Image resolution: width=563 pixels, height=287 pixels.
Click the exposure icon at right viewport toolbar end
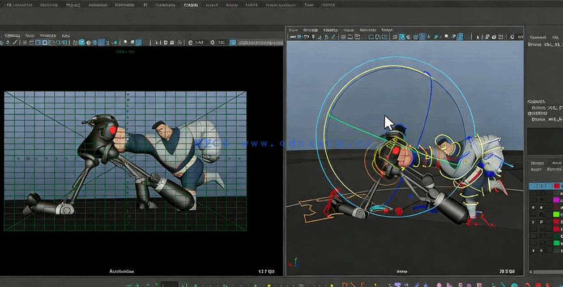point(512,37)
